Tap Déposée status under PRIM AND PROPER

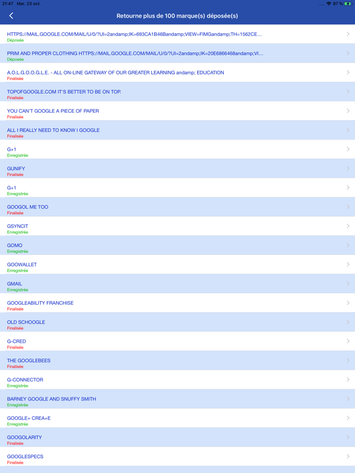coord(15,59)
